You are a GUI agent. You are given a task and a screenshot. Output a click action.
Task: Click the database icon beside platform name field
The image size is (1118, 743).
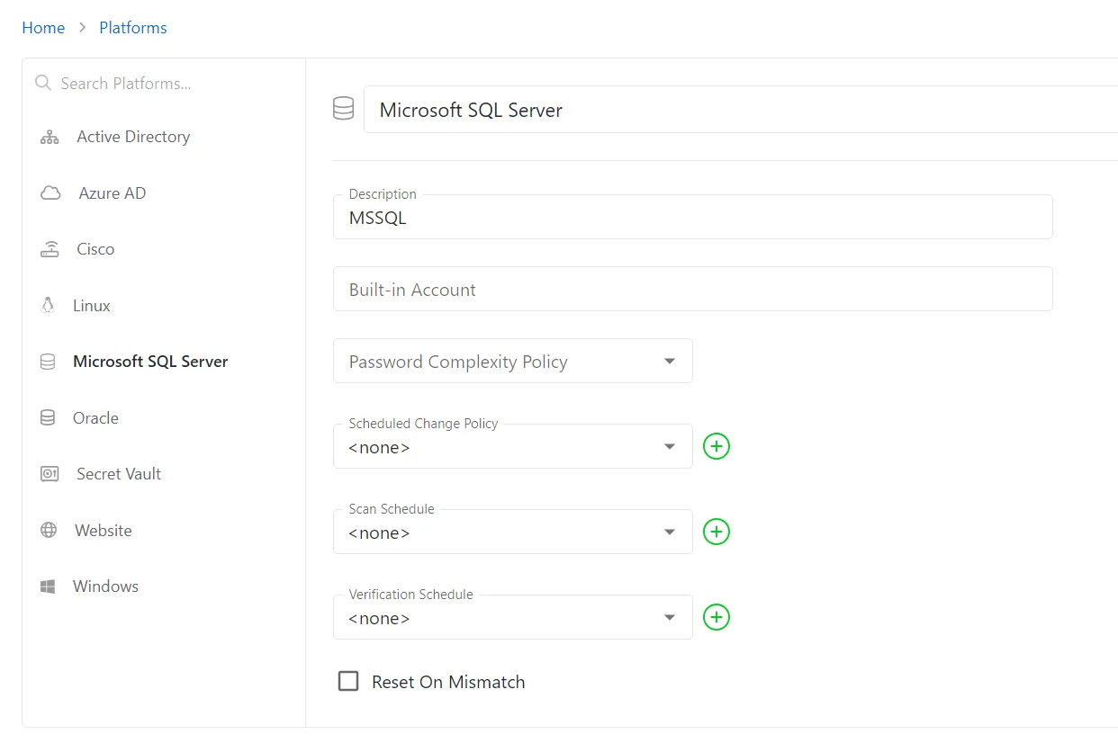[343, 110]
